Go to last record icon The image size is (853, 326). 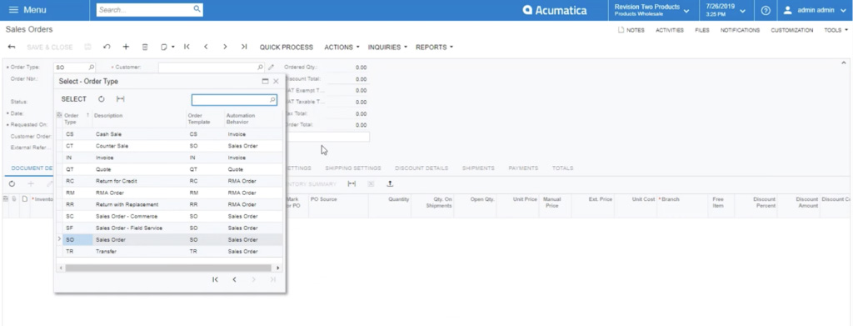click(x=244, y=48)
